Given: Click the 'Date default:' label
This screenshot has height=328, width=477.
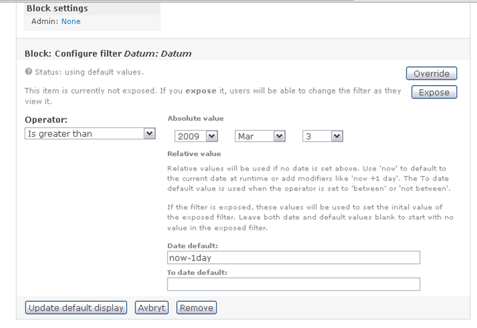Looking at the screenshot, I should pos(193,246).
